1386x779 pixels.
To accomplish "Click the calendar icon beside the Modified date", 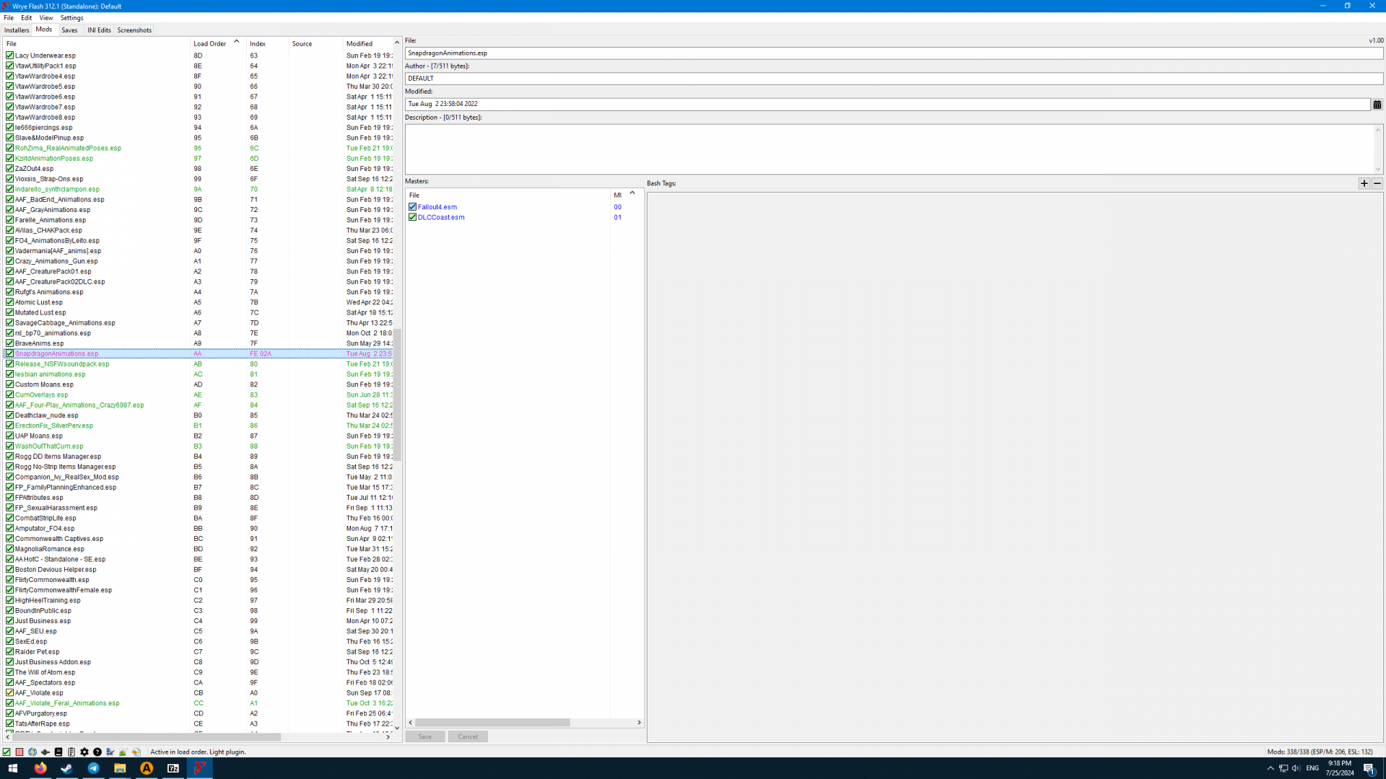I will [x=1377, y=105].
